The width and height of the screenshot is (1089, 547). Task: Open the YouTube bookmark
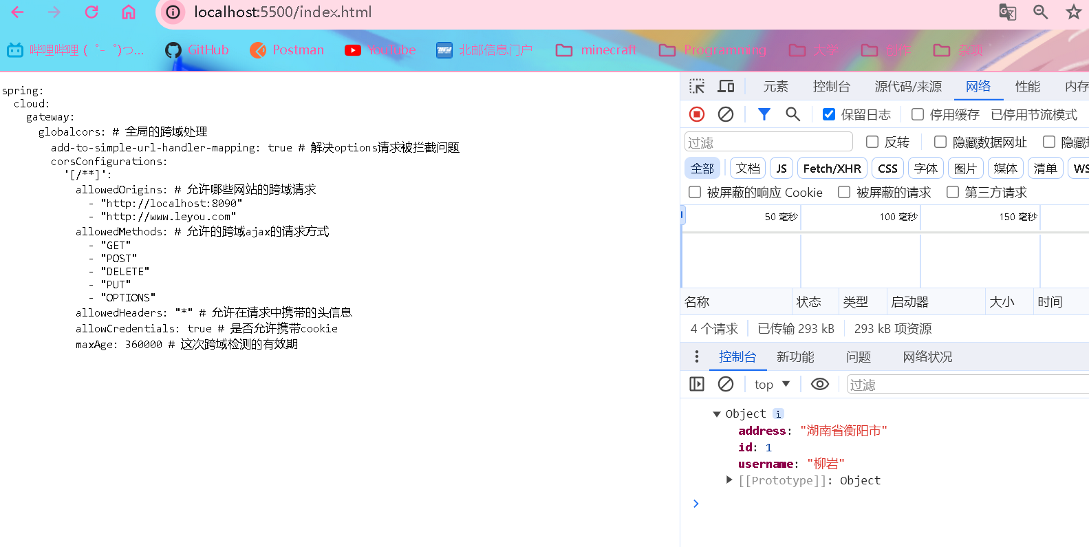point(380,50)
